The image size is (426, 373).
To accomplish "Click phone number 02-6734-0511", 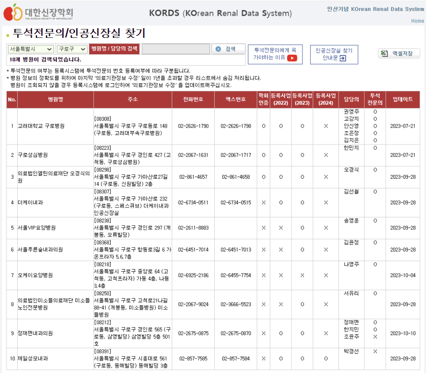I will pyautogui.click(x=193, y=203).
